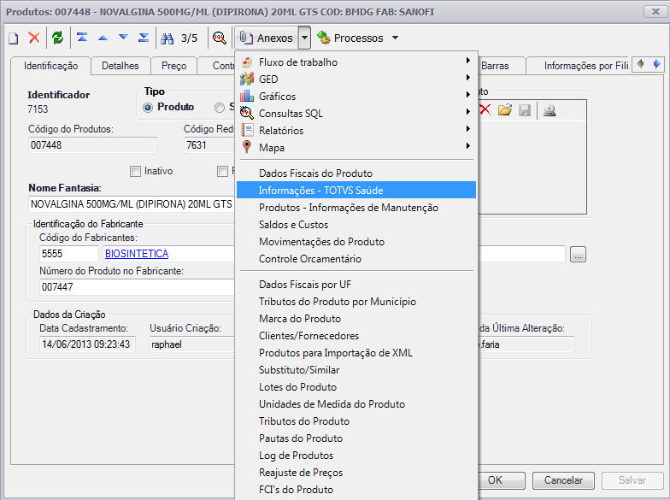
Task: Switch to the Preço tab
Action: tap(174, 66)
